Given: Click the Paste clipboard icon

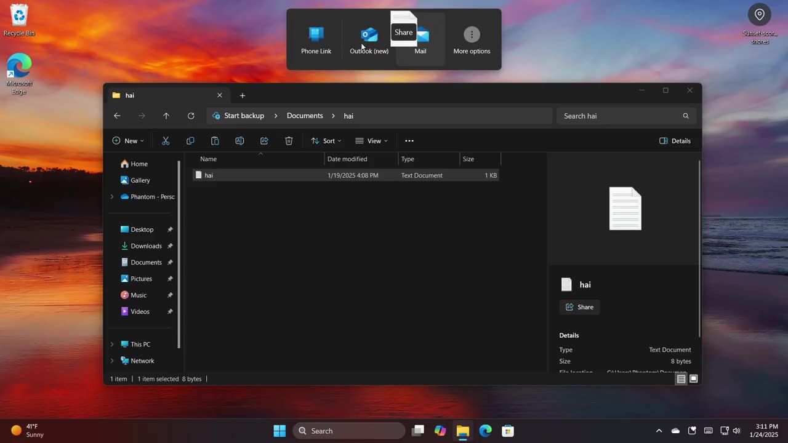Looking at the screenshot, I should [x=215, y=141].
